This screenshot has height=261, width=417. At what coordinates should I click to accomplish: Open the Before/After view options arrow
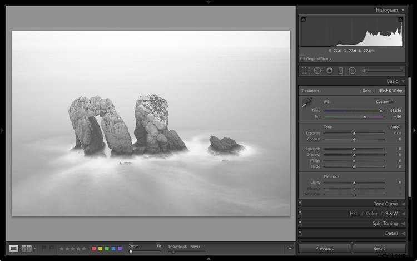click(35, 248)
